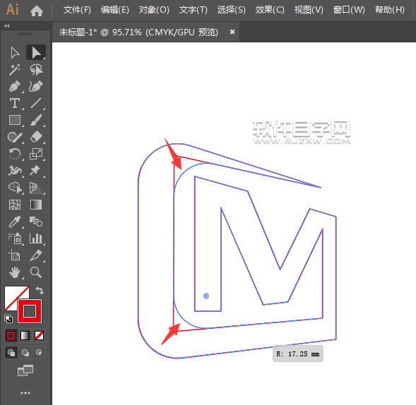Viewport: 416px width, 405px height.
Task: Open the 文件(F) menu
Action: click(77, 10)
